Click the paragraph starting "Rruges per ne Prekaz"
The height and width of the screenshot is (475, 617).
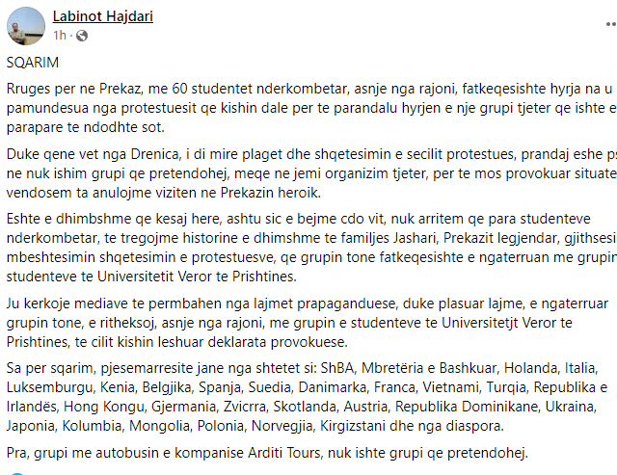(311, 108)
